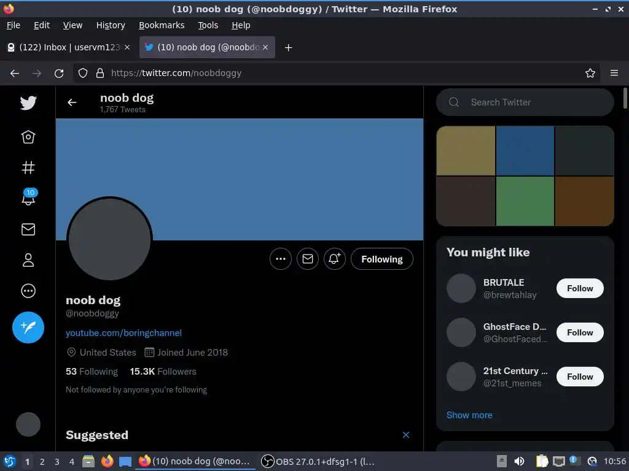
Task: Open file manager from the taskbar
Action: click(x=88, y=461)
